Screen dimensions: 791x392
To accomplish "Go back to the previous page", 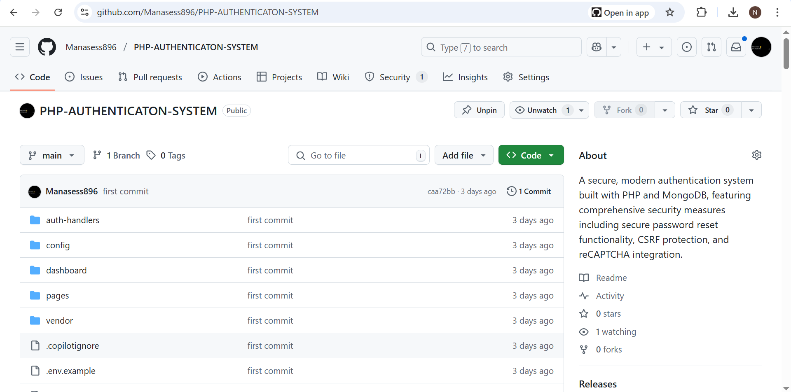I will pos(14,12).
